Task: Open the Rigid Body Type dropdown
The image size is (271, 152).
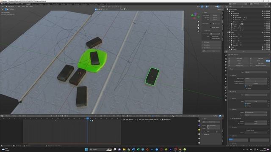Action: (256, 95)
